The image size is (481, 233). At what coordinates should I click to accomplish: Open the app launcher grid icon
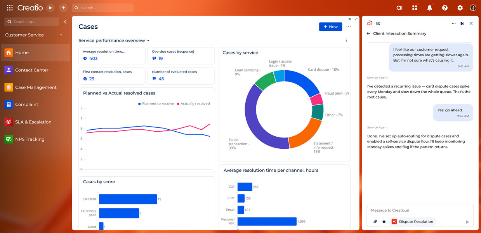tap(10, 8)
